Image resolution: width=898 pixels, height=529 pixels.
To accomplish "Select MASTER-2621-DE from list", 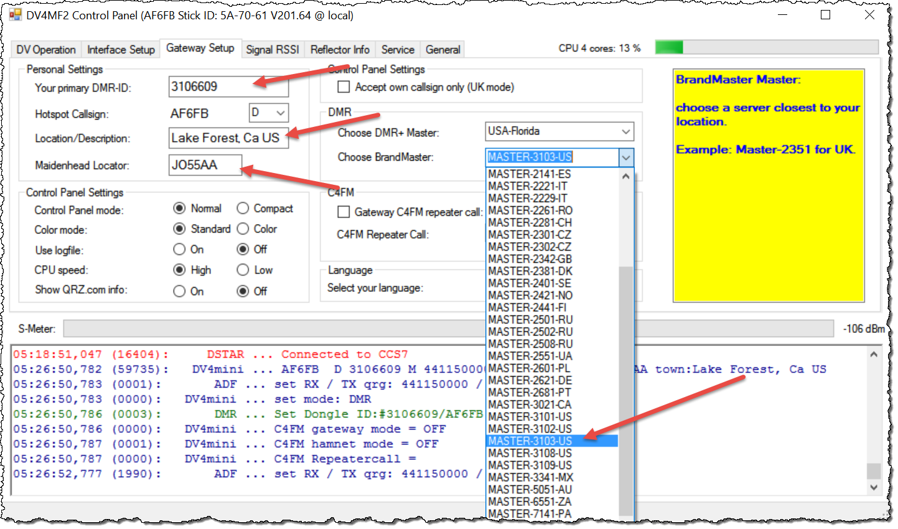I will [552, 380].
